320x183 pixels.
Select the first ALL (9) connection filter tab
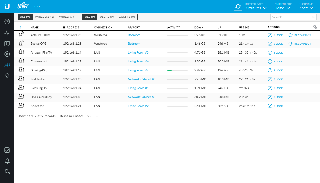click(x=25, y=17)
